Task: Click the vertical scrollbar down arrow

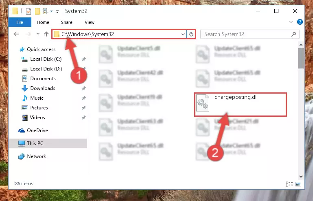Action: (x=301, y=176)
